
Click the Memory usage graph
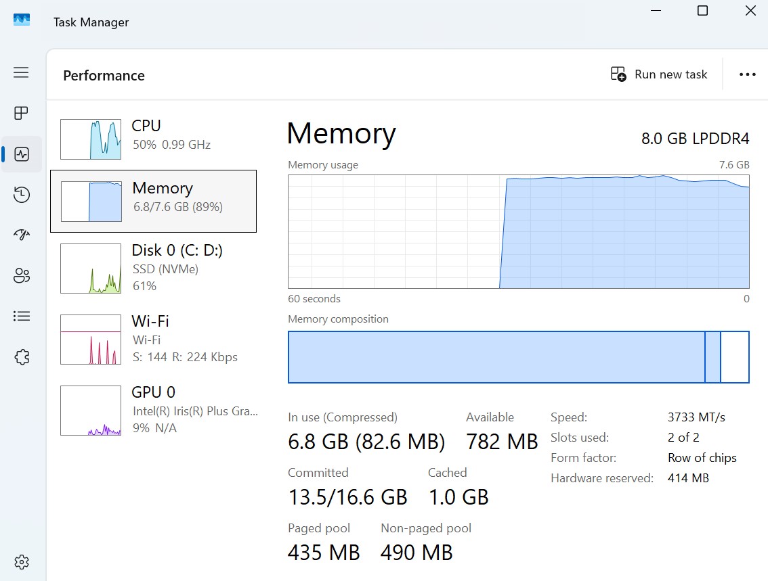[x=519, y=232]
